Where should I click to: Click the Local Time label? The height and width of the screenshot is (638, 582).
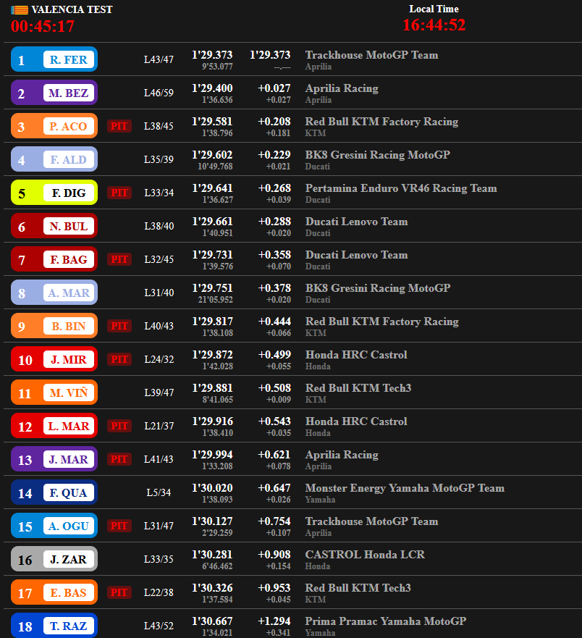click(434, 9)
